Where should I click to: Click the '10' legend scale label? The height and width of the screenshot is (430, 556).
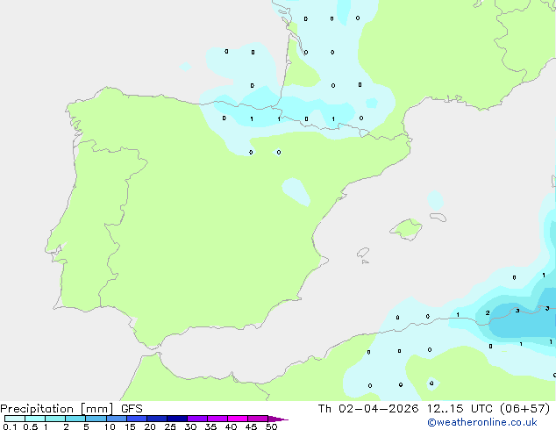tap(110, 426)
